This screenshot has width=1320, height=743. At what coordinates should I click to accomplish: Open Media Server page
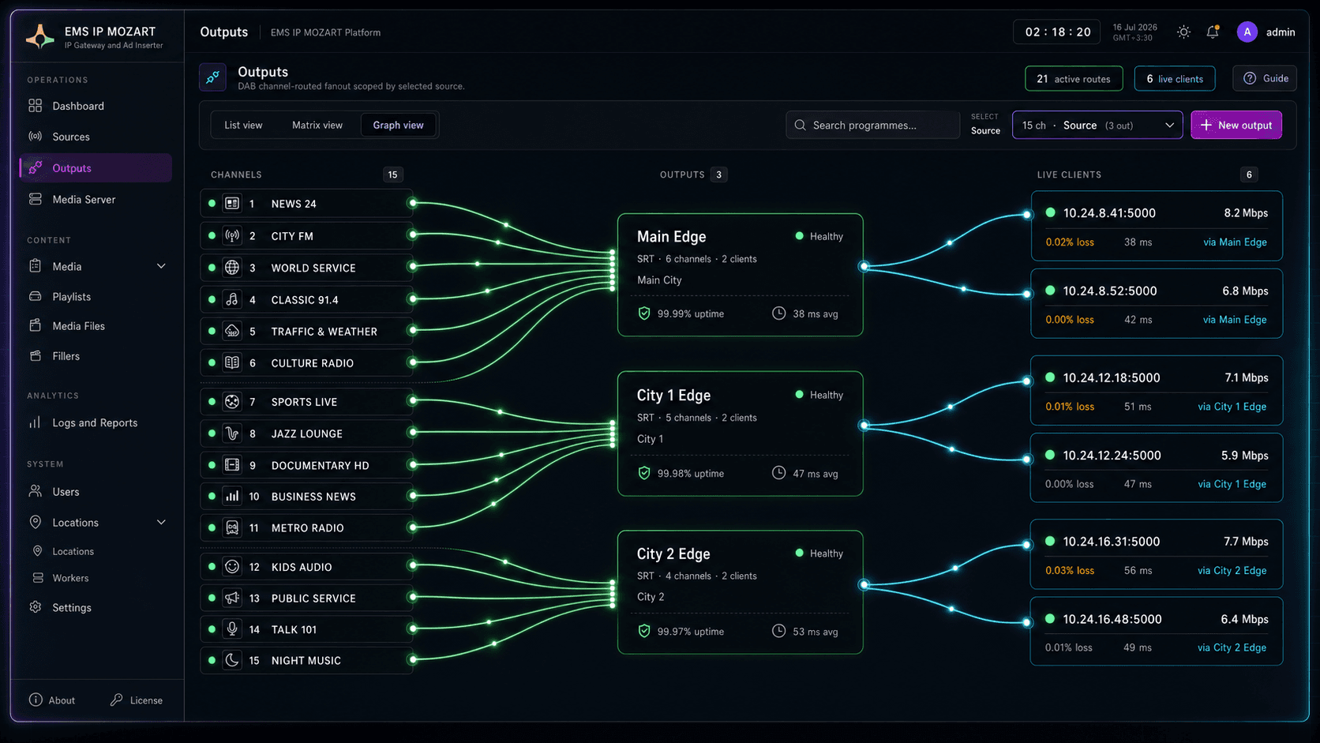96,200
